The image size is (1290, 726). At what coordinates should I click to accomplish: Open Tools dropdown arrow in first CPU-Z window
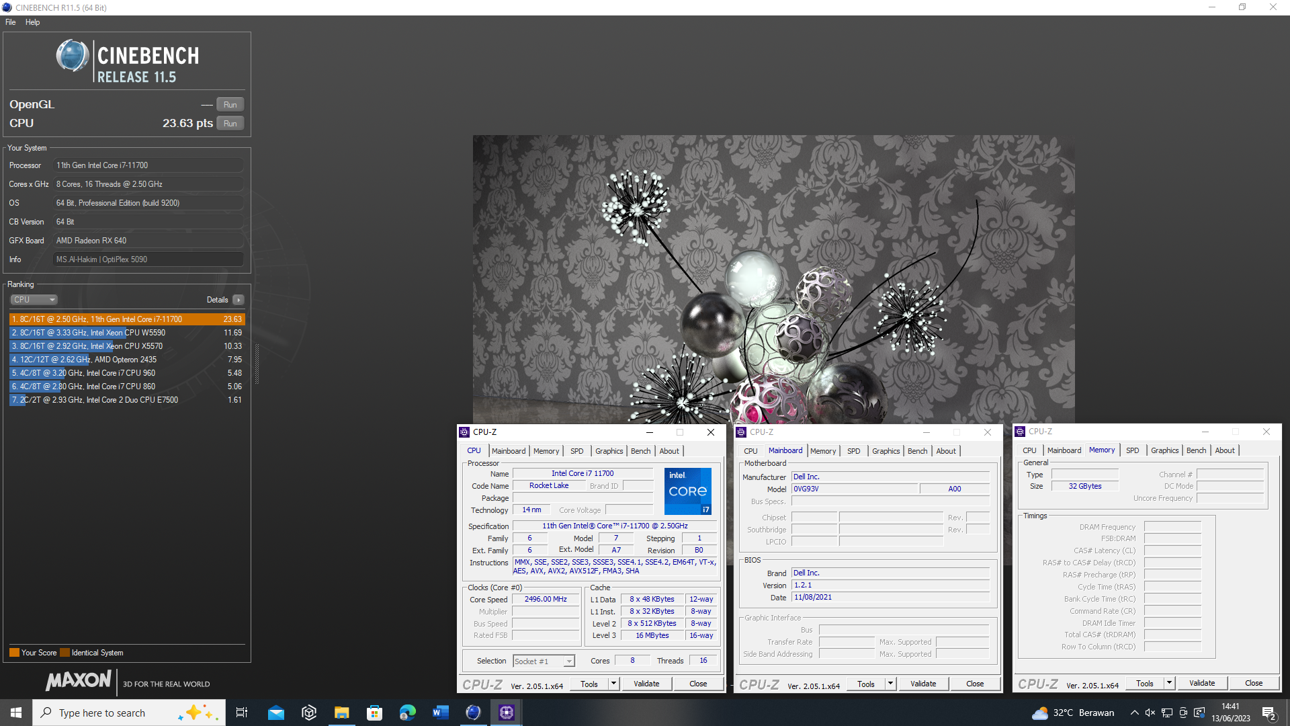click(613, 684)
